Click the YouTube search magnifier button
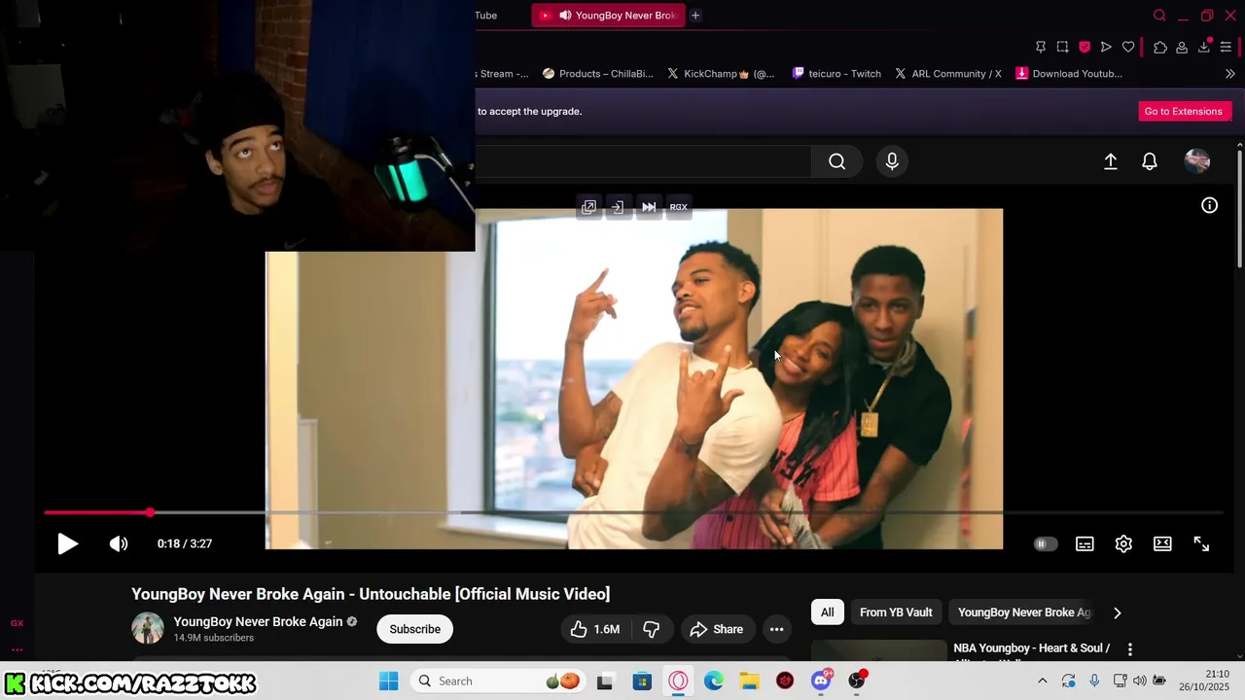Viewport: 1245px width, 700px height. click(836, 161)
